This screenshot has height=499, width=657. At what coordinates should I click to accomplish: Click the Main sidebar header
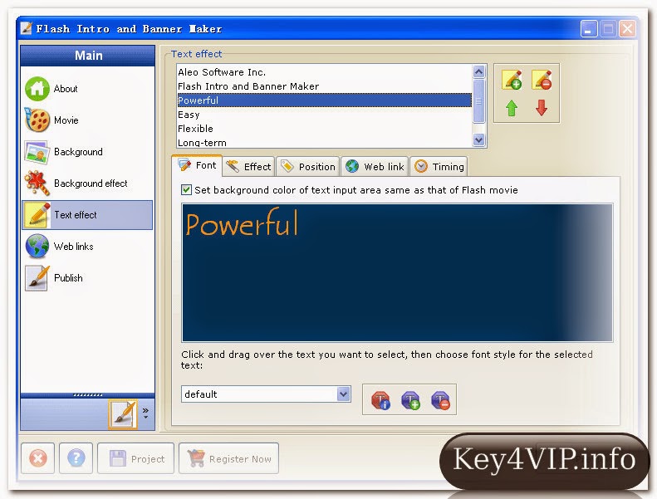(x=88, y=56)
